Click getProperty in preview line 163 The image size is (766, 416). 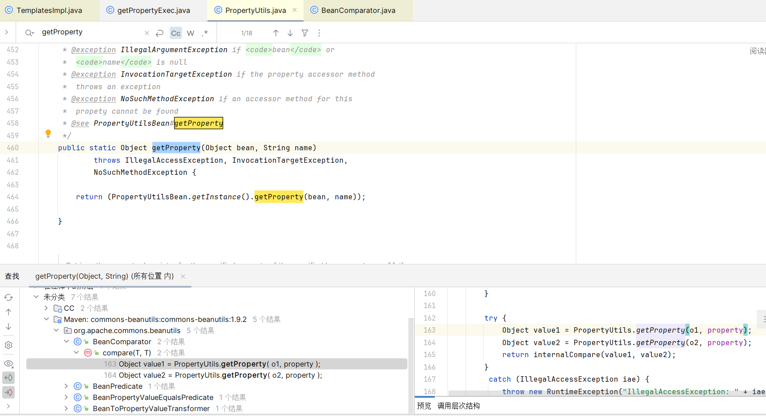coord(660,330)
